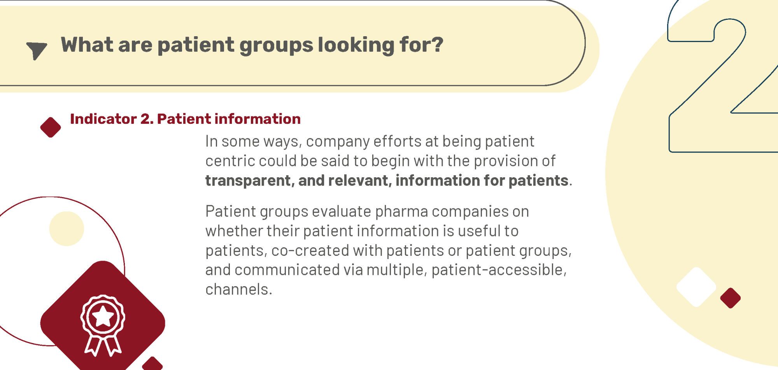
Task: Select the 'Indicator 2. Patient information' title
Action: pos(185,119)
